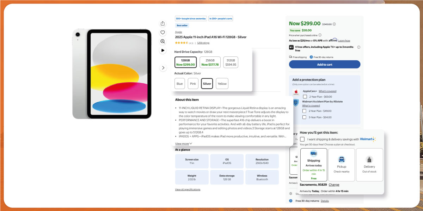
Task: Click Add to cart button
Action: pyautogui.click(x=325, y=65)
